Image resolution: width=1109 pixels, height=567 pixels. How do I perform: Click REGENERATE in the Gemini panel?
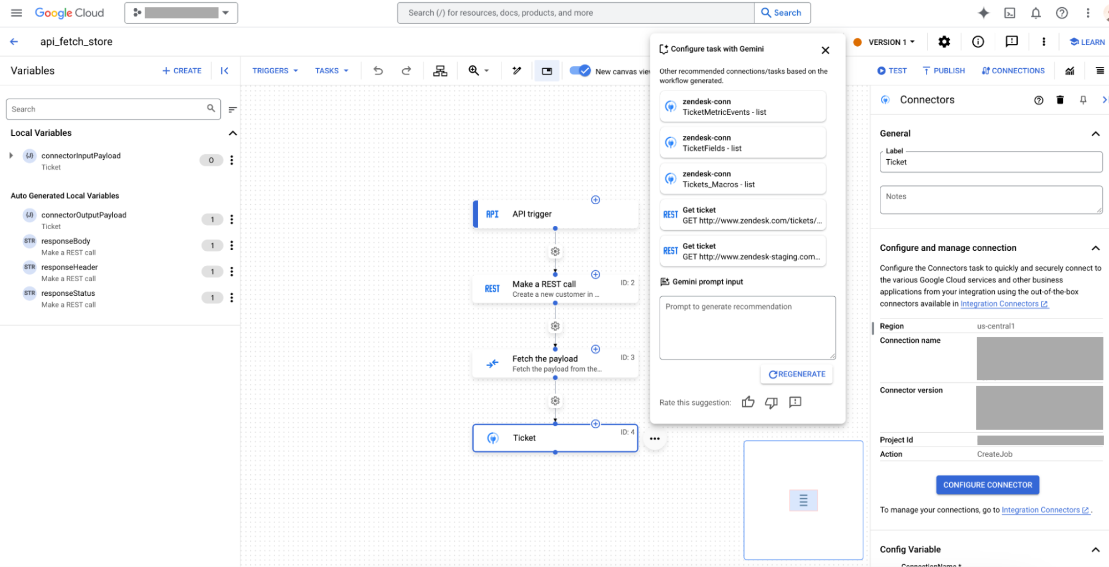pos(797,374)
